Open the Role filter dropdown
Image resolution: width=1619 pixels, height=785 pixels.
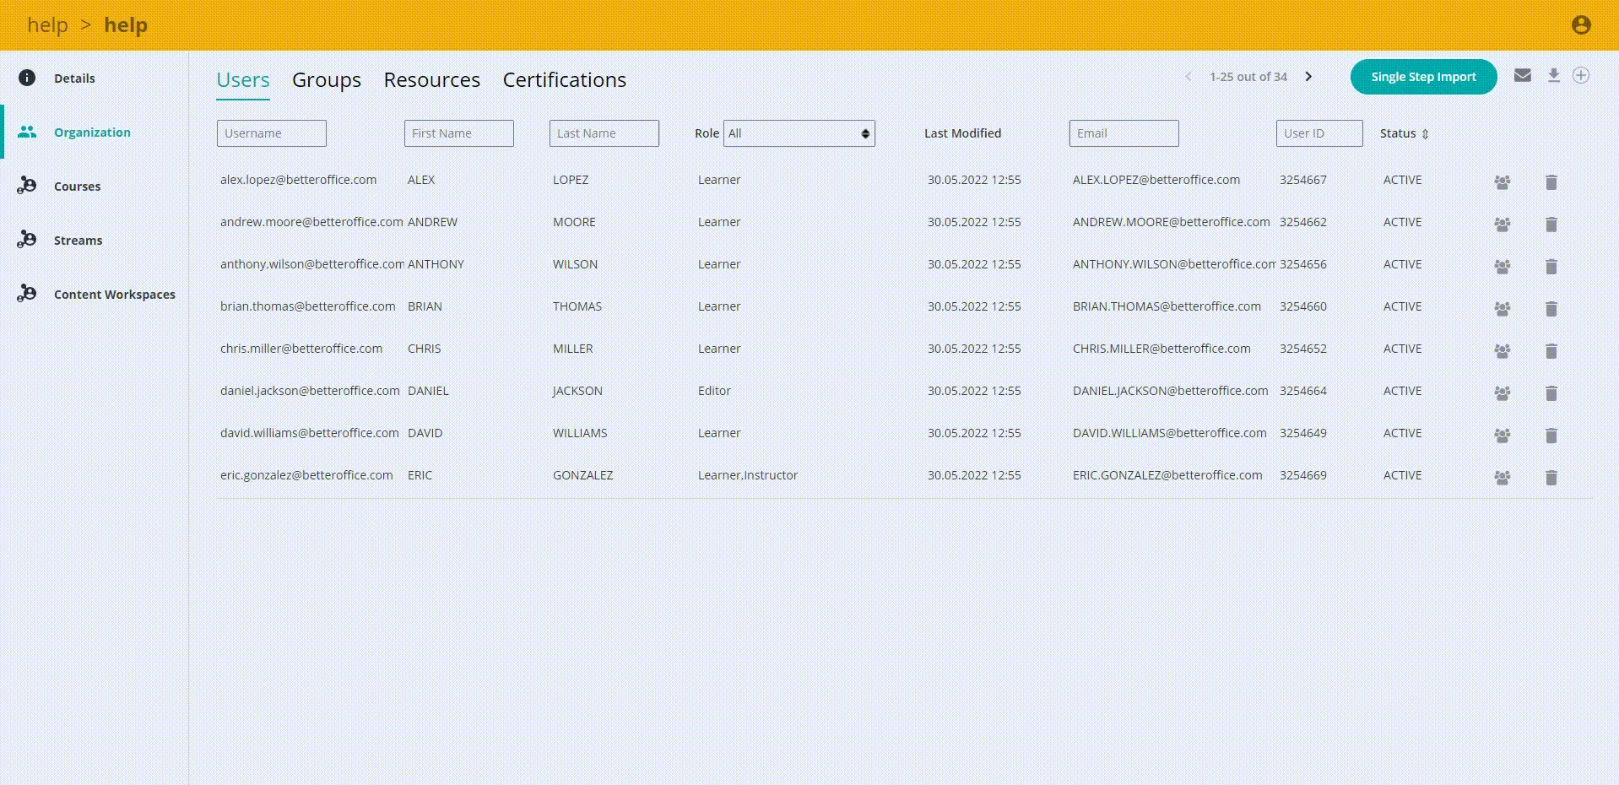(x=799, y=133)
